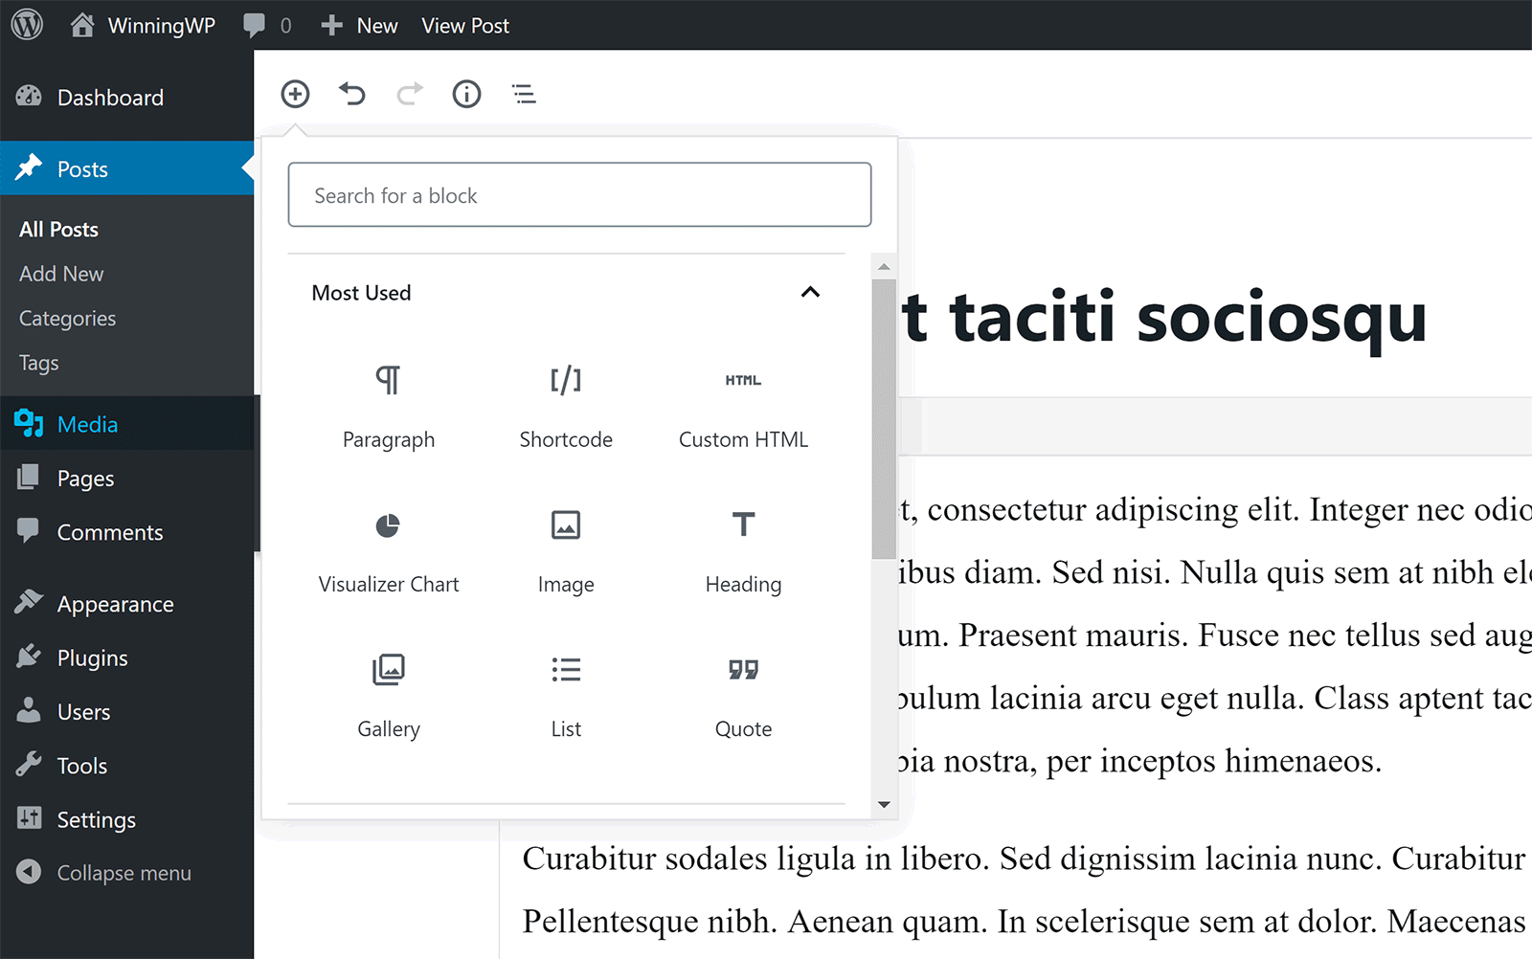Undo the last editor change
The height and width of the screenshot is (959, 1532).
point(351,94)
